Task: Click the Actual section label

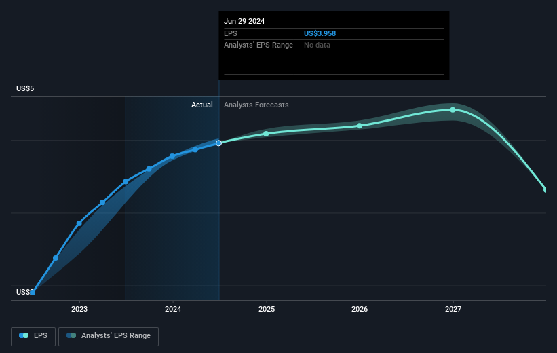Action: point(202,105)
